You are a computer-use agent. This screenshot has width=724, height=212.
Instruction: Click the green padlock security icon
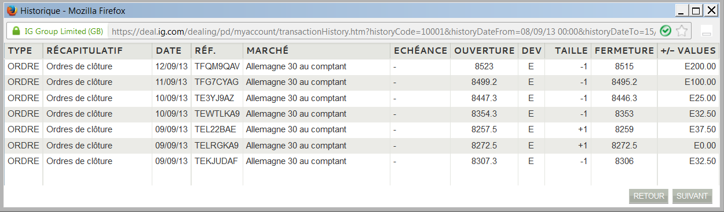coord(16,31)
